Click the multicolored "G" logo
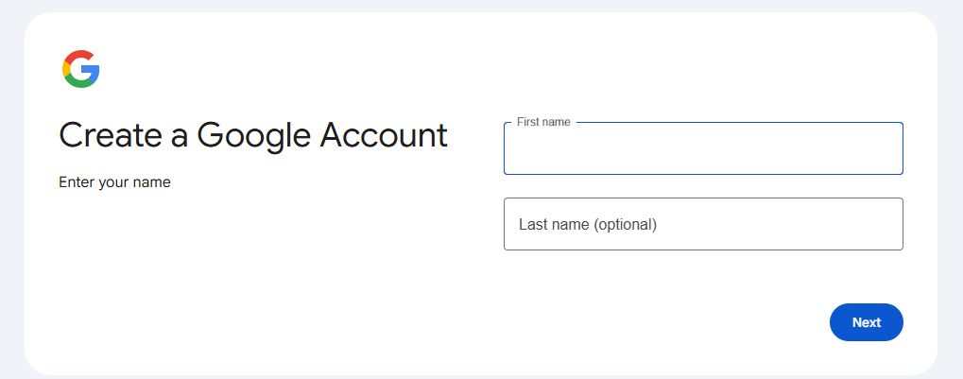The image size is (963, 379). tap(80, 69)
